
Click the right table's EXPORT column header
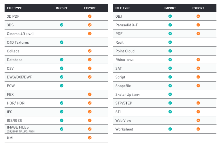(x=198, y=8)
